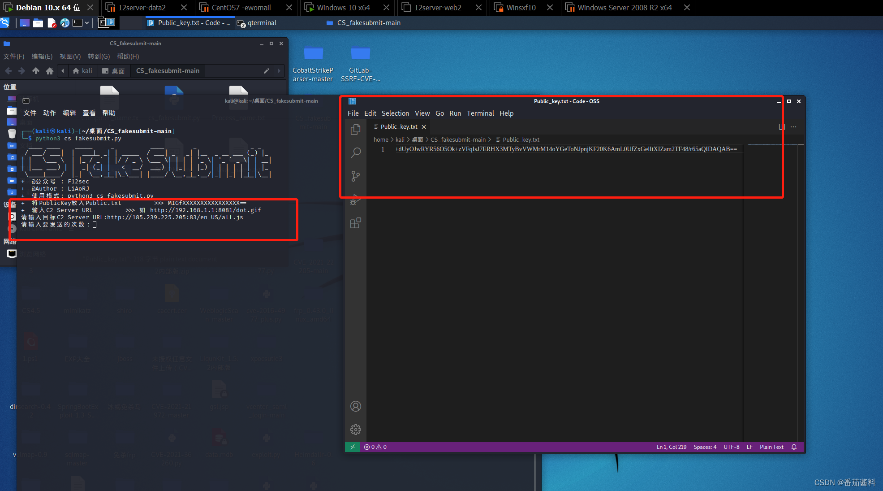The image size is (883, 491).
Task: Click CS_fakesubmit-main path button in file manager
Action: [x=168, y=71]
